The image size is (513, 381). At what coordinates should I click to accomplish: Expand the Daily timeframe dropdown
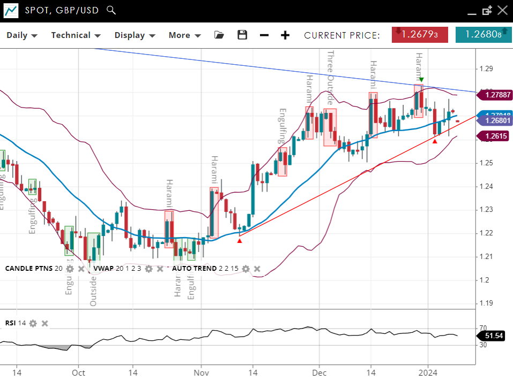(x=22, y=35)
